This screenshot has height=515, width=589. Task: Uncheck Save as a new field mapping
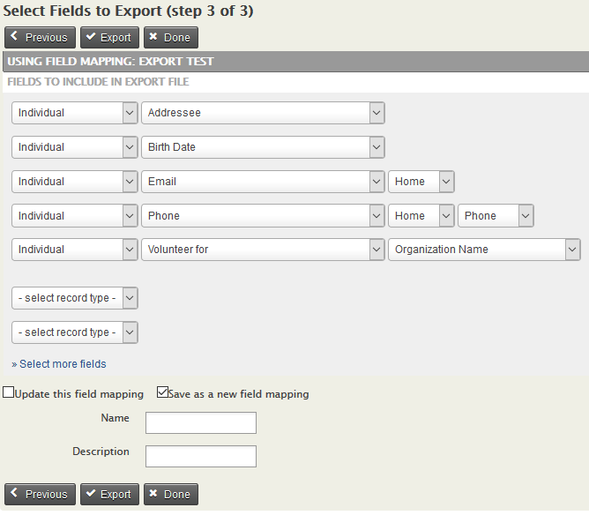point(162,393)
